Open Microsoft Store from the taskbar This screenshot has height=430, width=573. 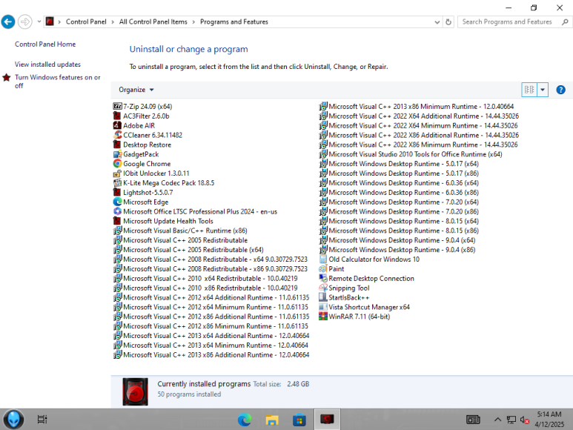299,420
